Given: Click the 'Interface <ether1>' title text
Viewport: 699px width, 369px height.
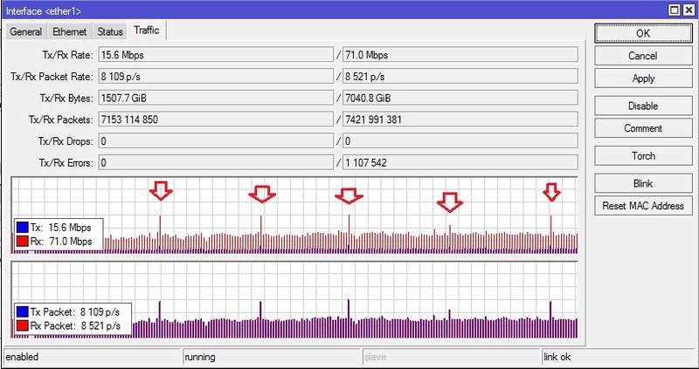Looking at the screenshot, I should [x=44, y=11].
